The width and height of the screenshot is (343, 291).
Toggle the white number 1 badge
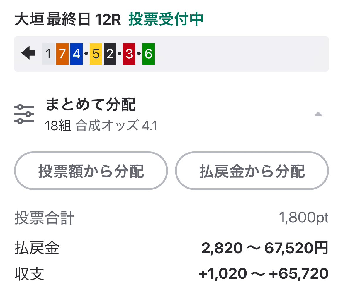tap(49, 54)
